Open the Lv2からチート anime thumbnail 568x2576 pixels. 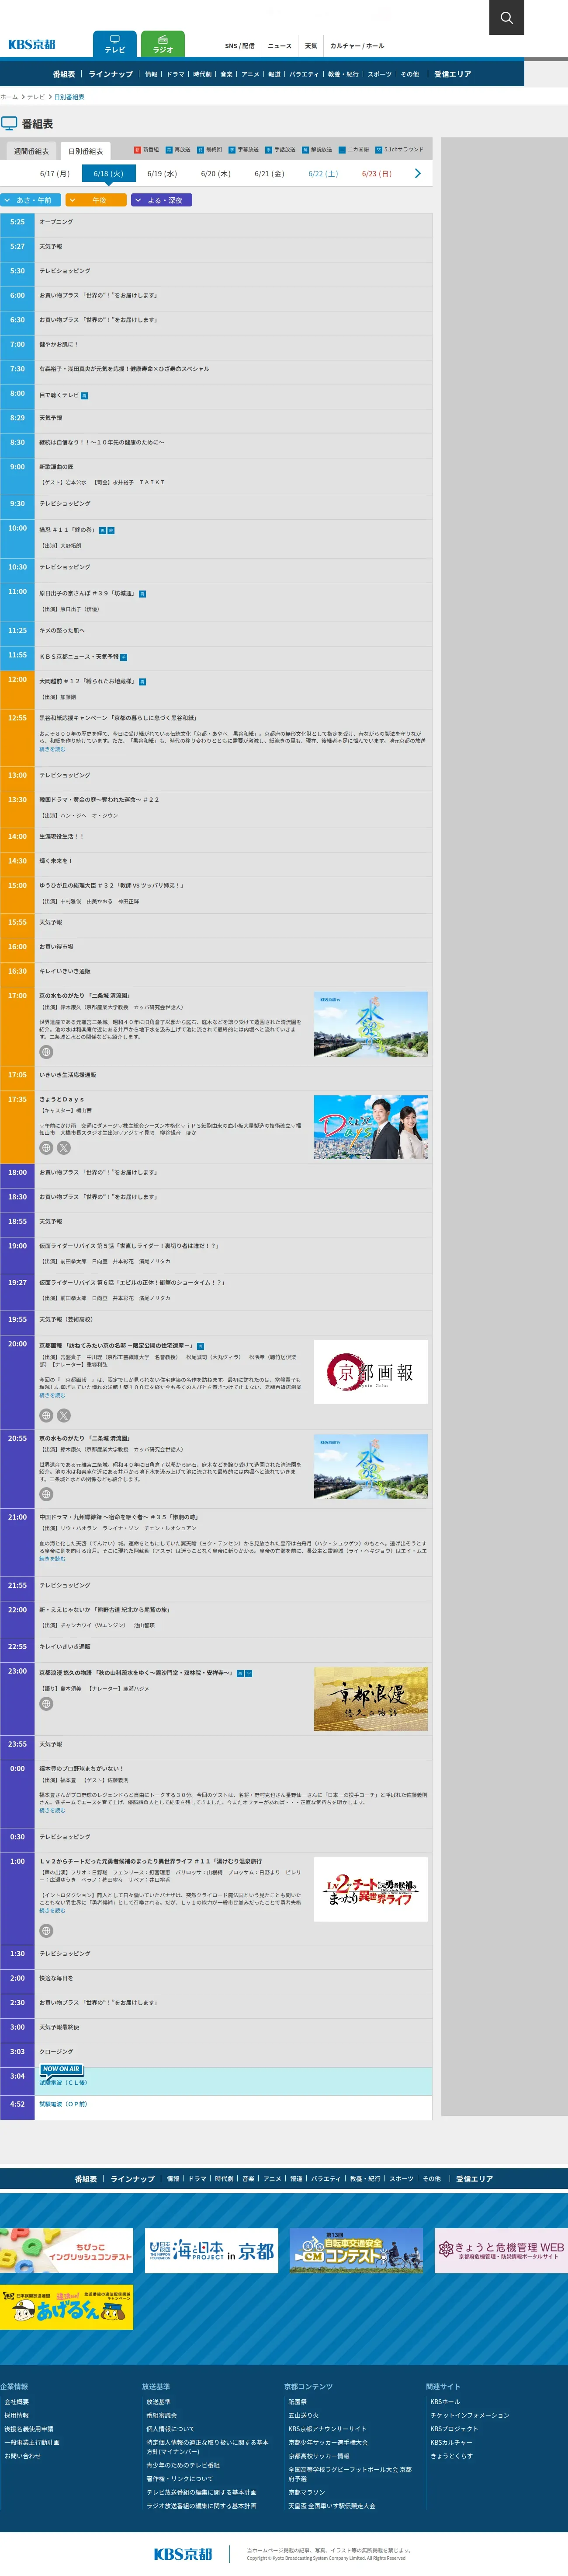click(x=371, y=1889)
